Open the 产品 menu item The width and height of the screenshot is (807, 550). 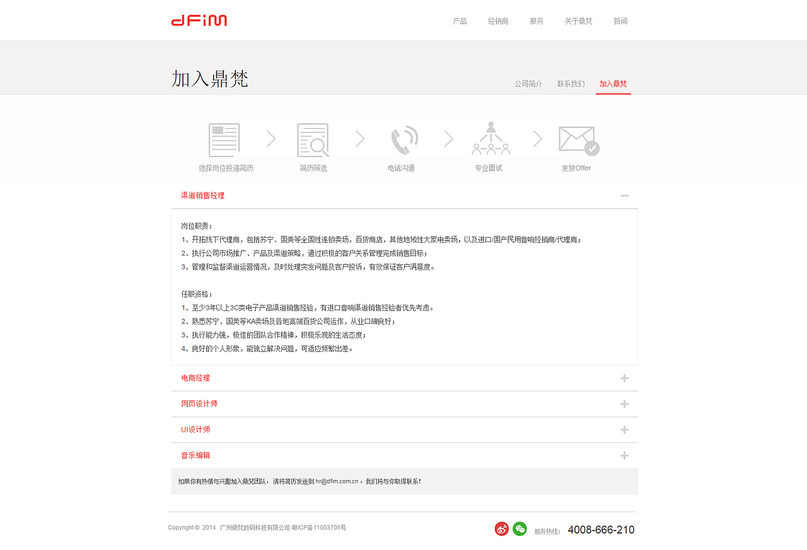(x=460, y=21)
